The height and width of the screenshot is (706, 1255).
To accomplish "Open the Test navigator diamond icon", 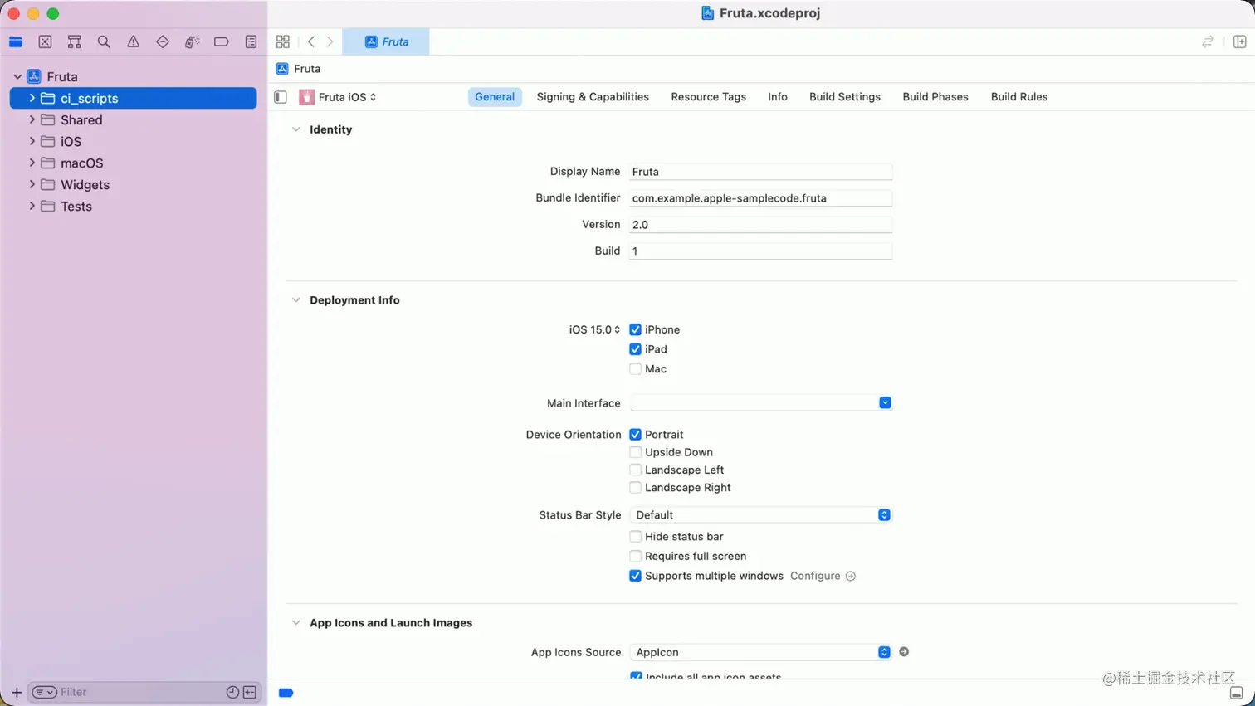I will [x=163, y=41].
